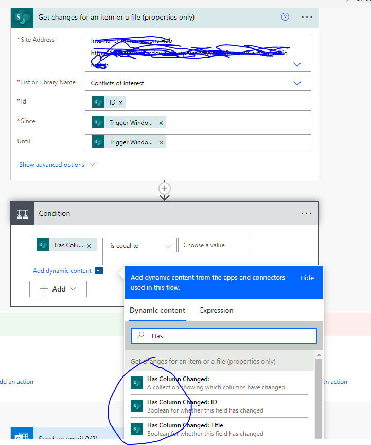Hide the dynamic content panel
Image resolution: width=371 pixels, height=445 pixels.
point(307,278)
